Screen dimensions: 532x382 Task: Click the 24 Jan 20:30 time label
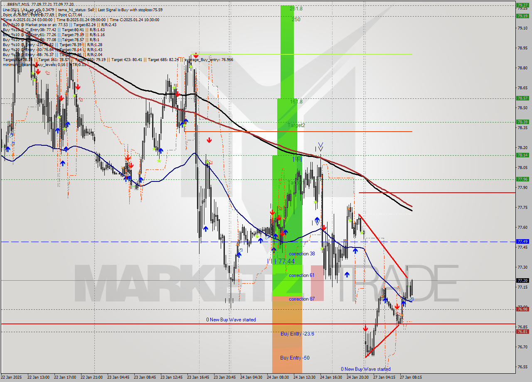(x=358, y=377)
